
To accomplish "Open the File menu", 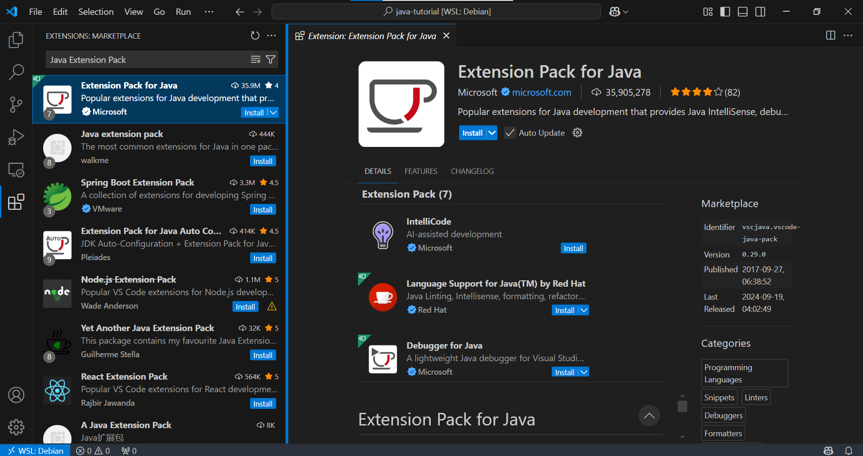I will [36, 12].
